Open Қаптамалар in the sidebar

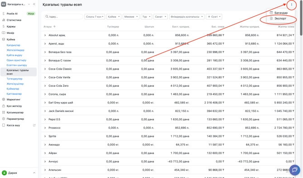pyautogui.click(x=14, y=94)
